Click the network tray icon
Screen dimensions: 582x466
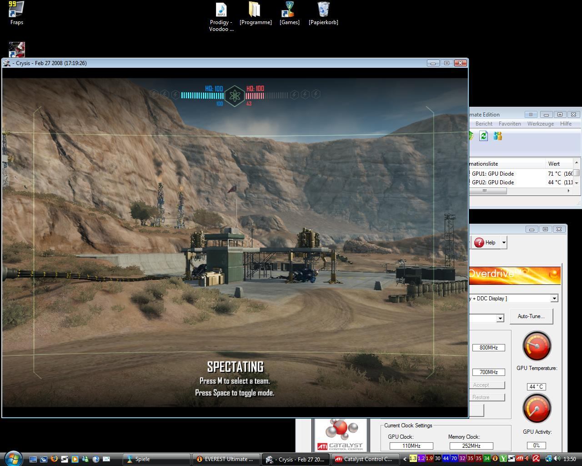[x=548, y=459]
